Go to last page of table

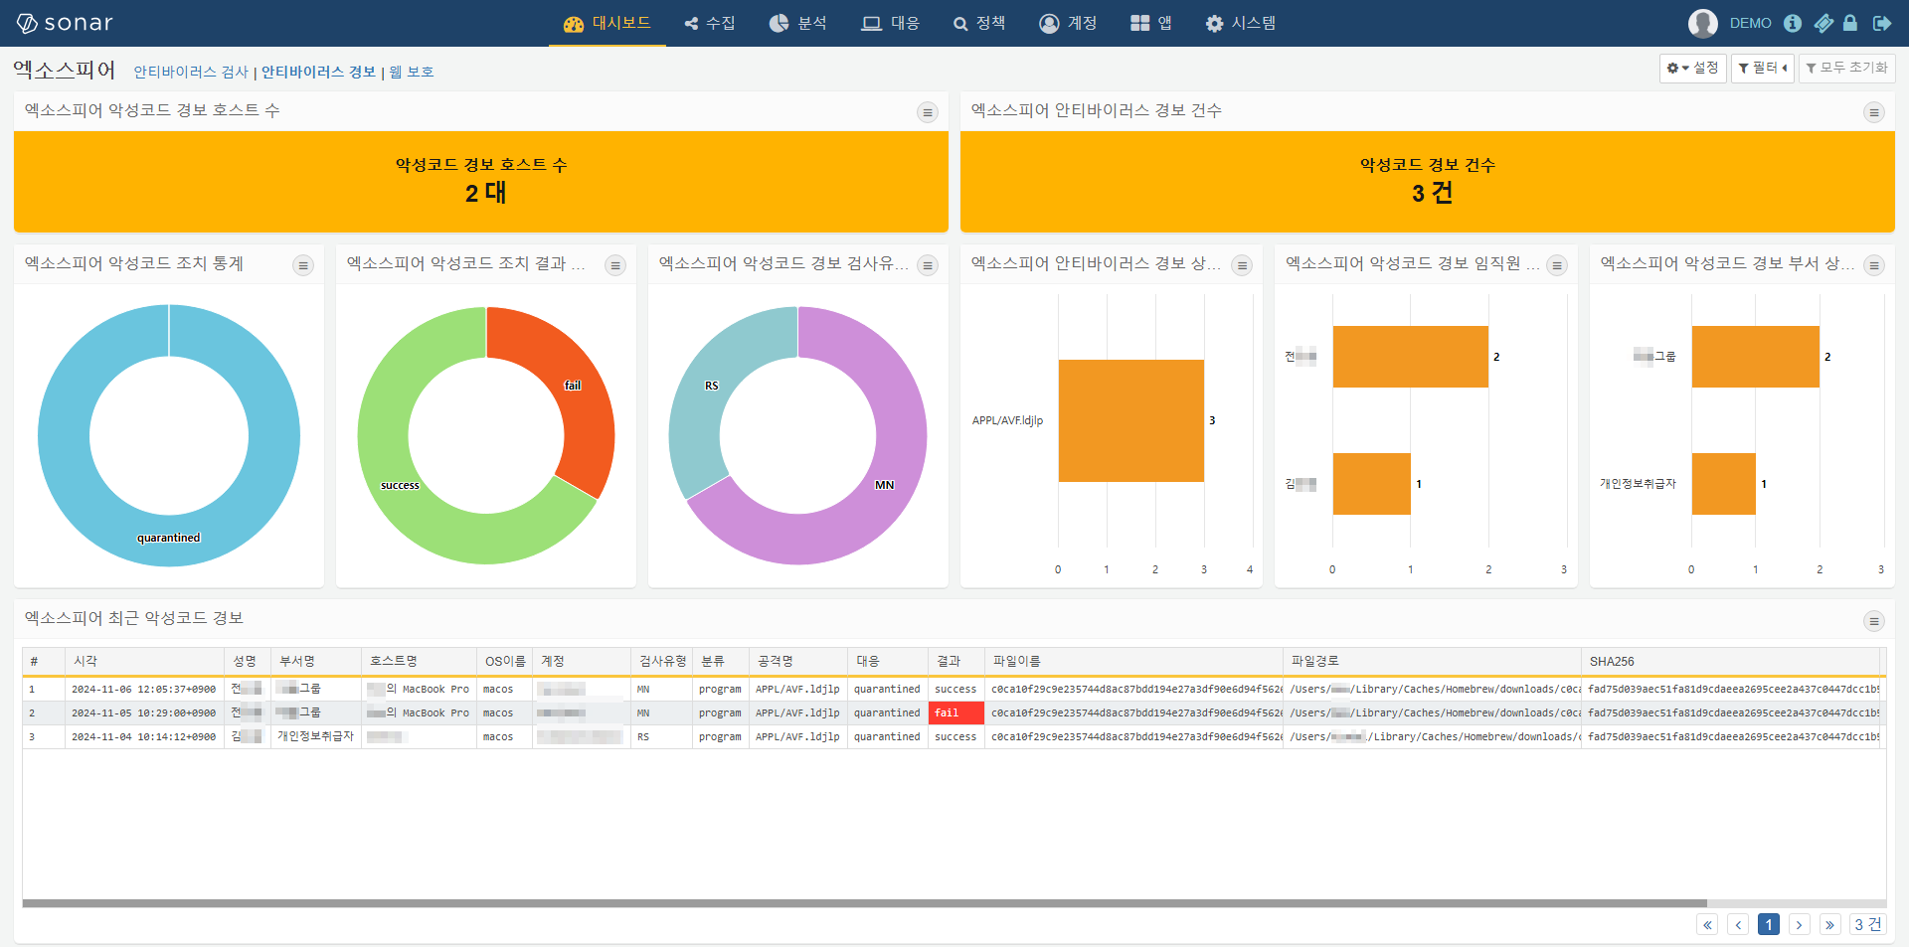1829,924
